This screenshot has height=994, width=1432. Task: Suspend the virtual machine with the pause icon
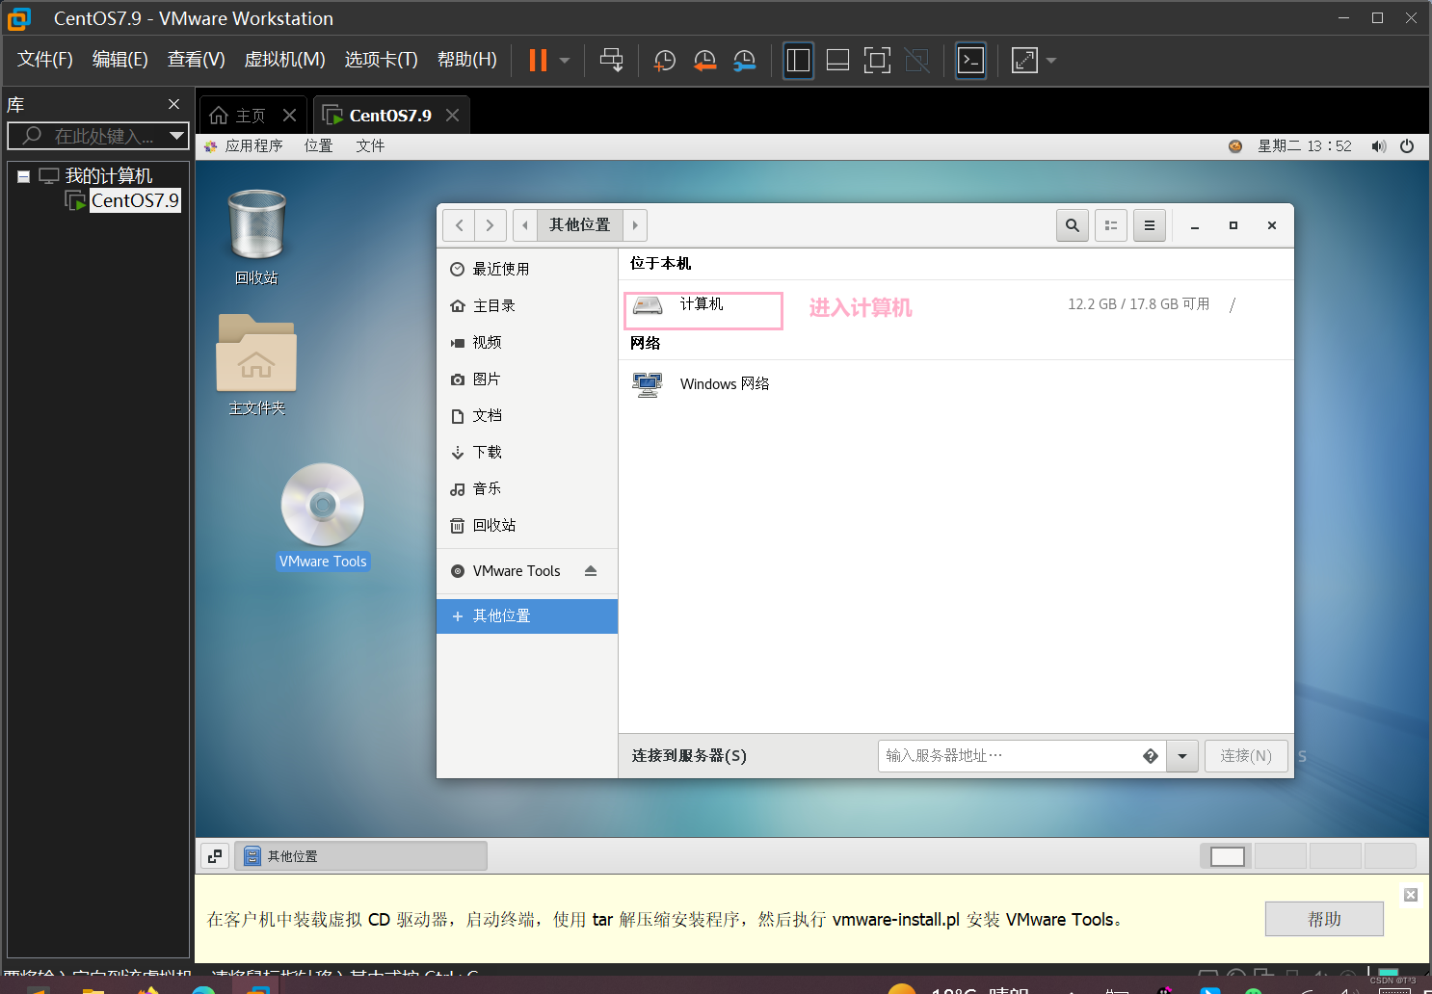click(536, 60)
